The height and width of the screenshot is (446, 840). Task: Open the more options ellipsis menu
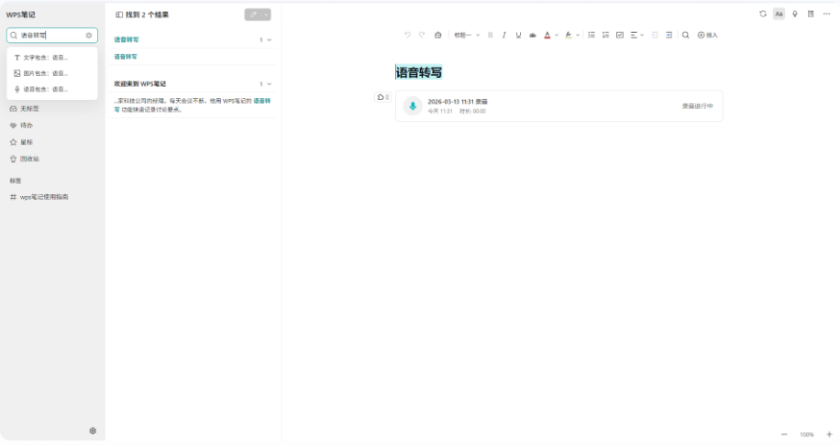[x=826, y=14]
